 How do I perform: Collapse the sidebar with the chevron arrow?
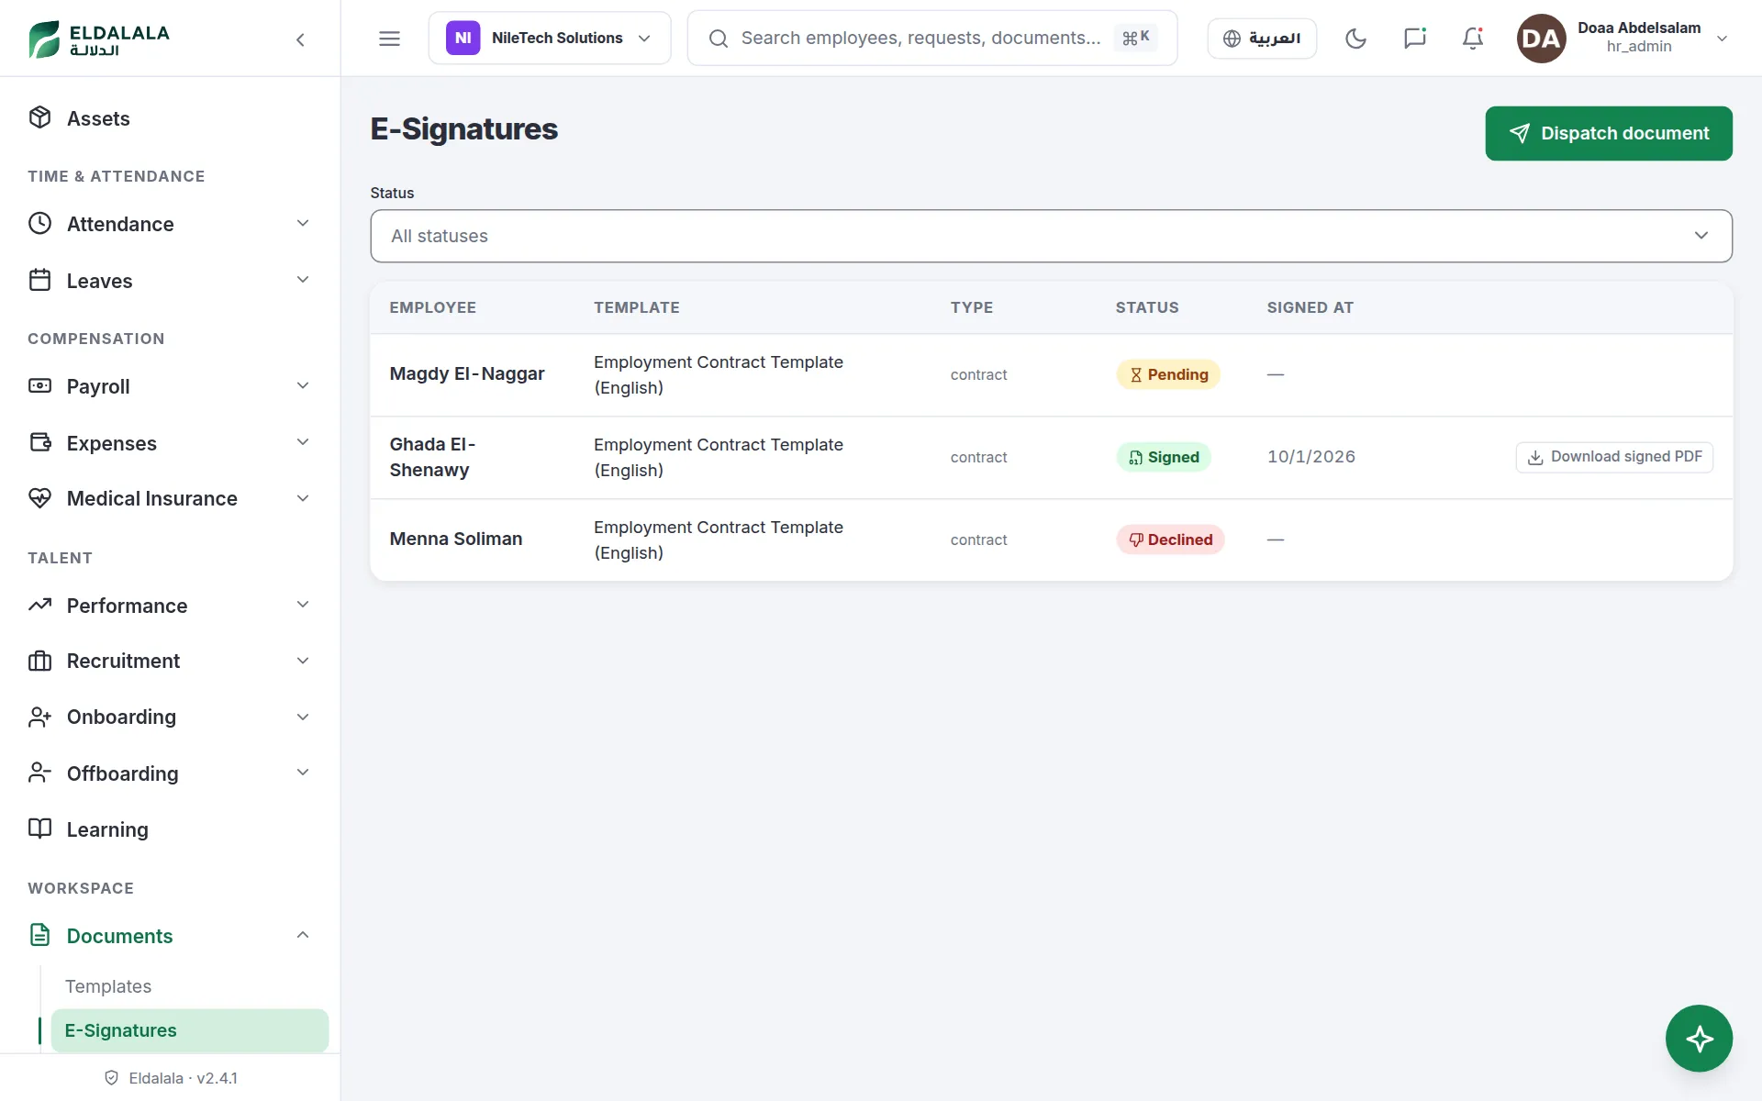tap(300, 39)
